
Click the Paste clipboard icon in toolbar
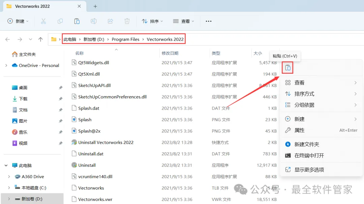coord(77,21)
